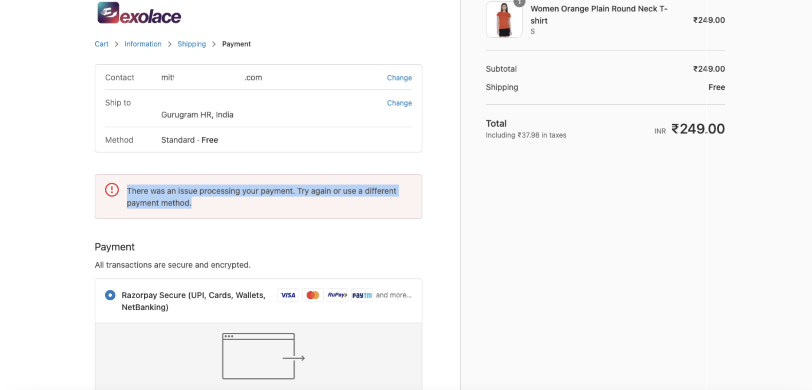The width and height of the screenshot is (812, 390).
Task: Click the chevron between Information and Shipping
Action: (x=170, y=44)
